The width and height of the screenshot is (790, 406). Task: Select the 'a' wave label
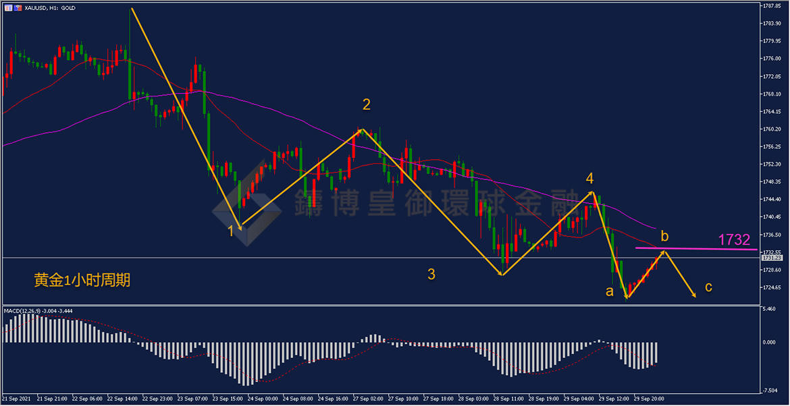click(610, 291)
